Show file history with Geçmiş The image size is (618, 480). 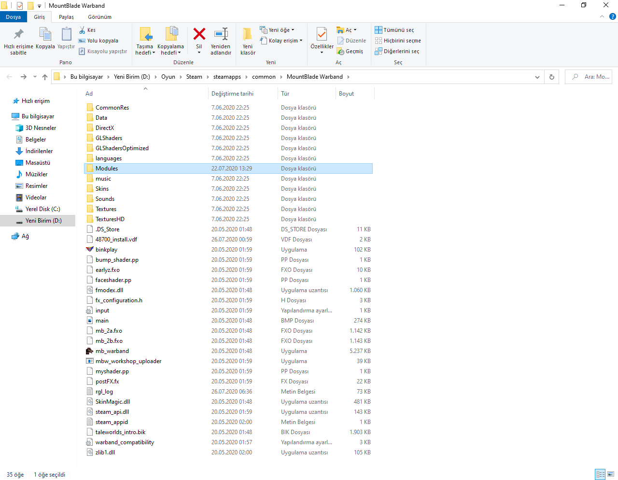(350, 51)
